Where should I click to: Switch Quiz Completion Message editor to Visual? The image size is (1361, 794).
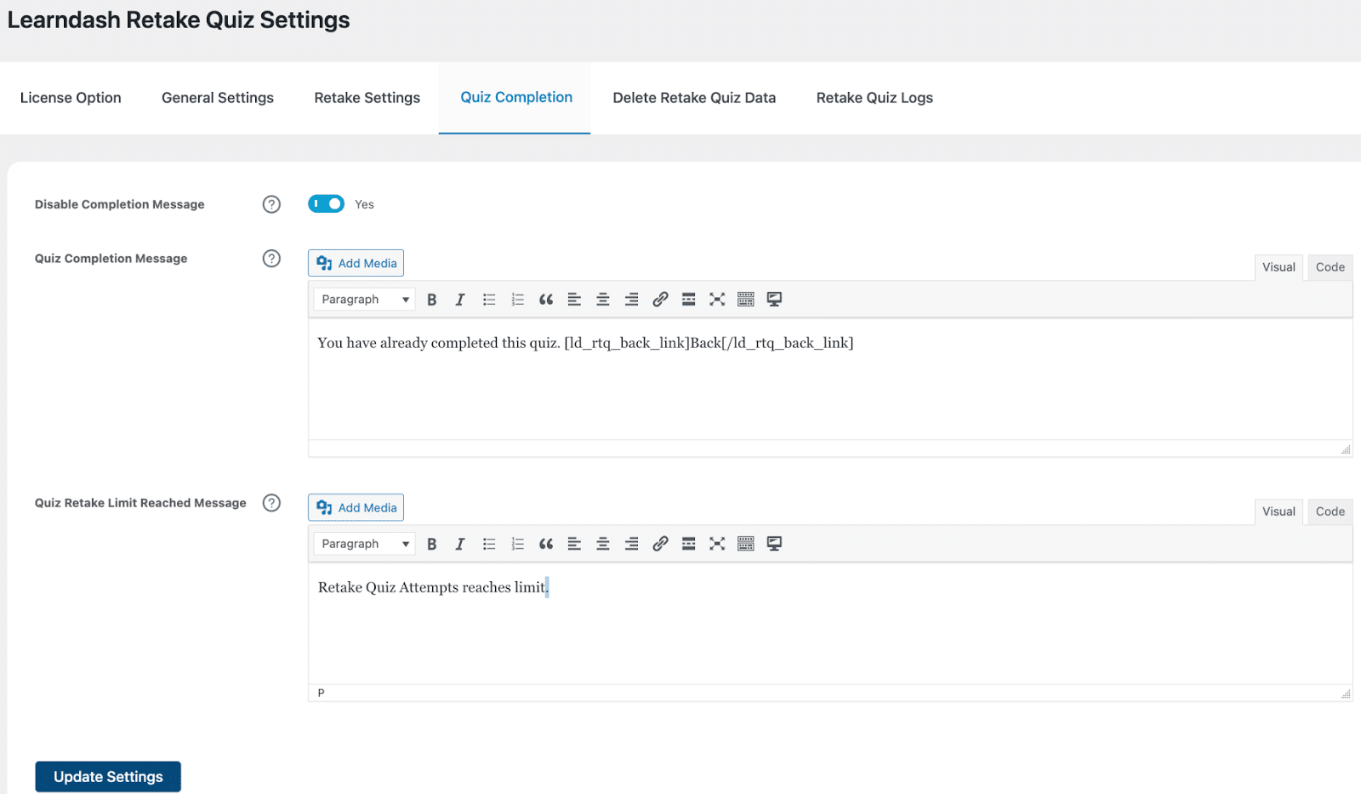[x=1278, y=267]
